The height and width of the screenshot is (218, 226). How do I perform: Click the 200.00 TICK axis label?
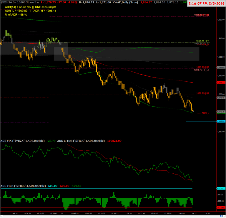pos(220,195)
